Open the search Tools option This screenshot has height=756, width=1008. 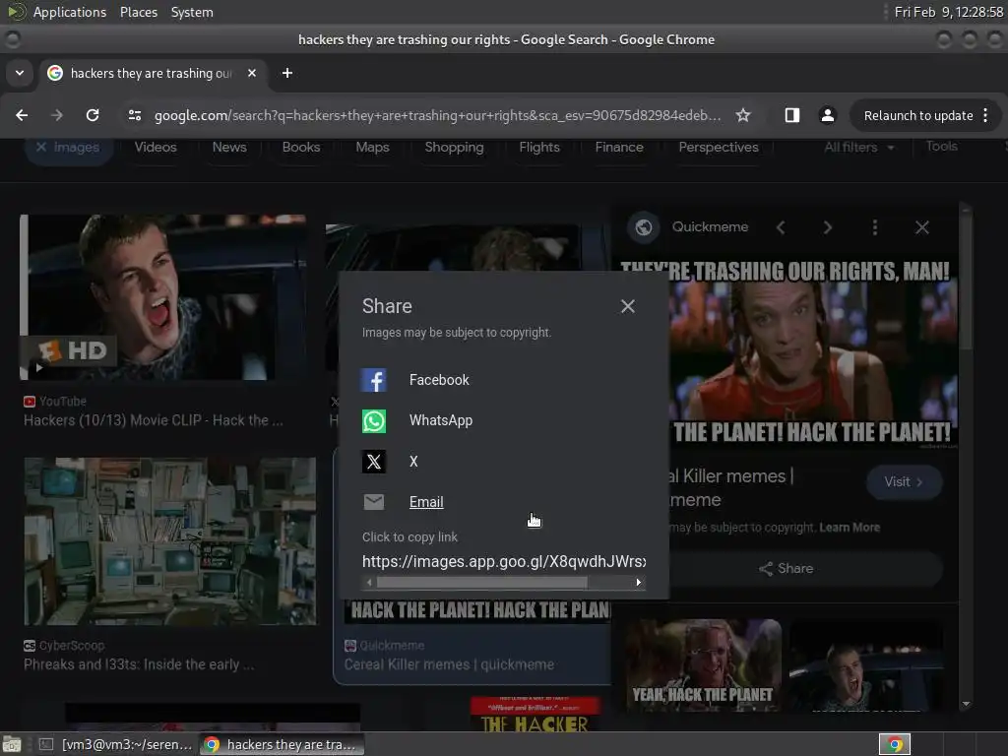pyautogui.click(x=942, y=147)
